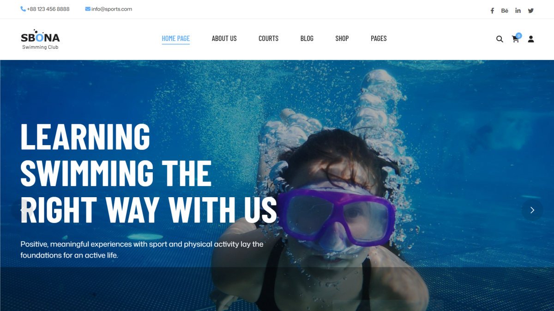Call the +88 123 456 8888 link
Viewport: 554px width, 311px height.
(x=48, y=9)
